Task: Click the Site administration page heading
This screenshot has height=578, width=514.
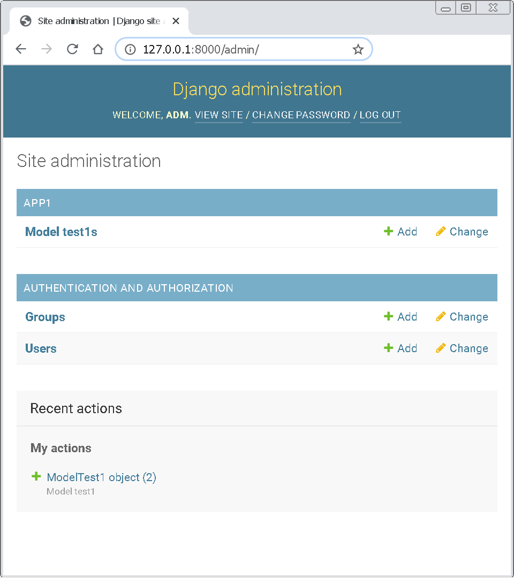Action: pos(89,161)
